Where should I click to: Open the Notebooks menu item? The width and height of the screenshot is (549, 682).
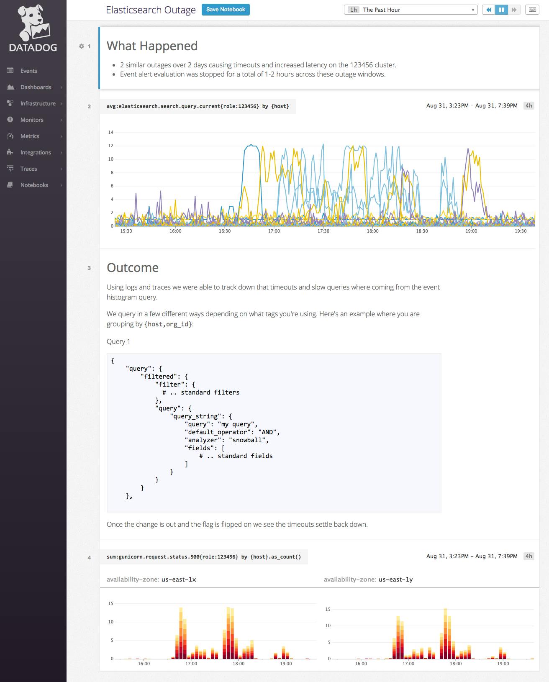[x=34, y=185]
